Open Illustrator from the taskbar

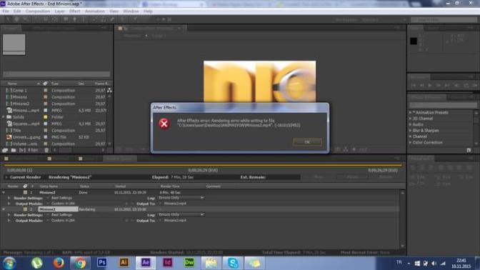[x=124, y=263]
